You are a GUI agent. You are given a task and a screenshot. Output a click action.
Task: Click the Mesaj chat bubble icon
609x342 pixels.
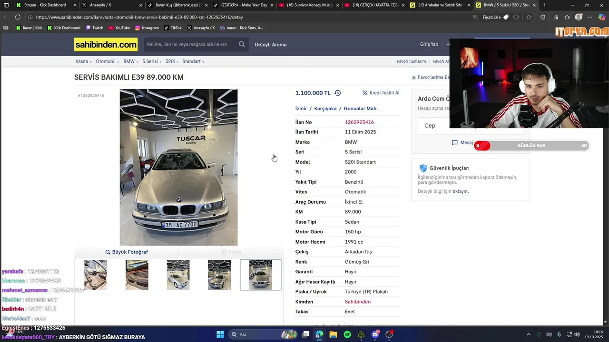(455, 142)
